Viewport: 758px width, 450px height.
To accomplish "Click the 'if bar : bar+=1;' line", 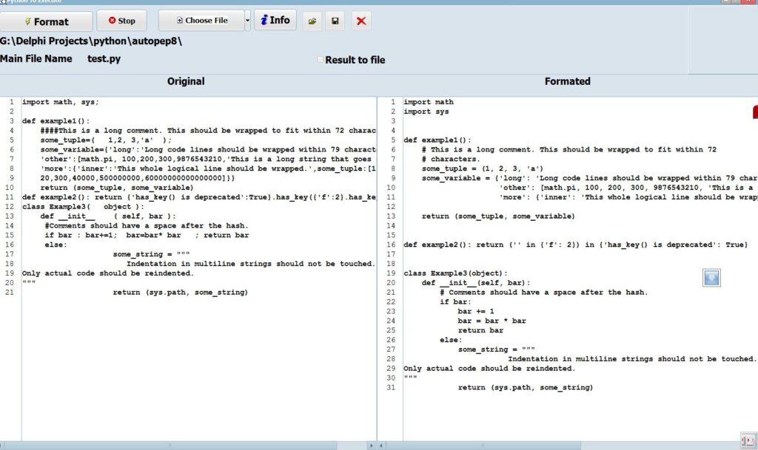I will point(147,236).
